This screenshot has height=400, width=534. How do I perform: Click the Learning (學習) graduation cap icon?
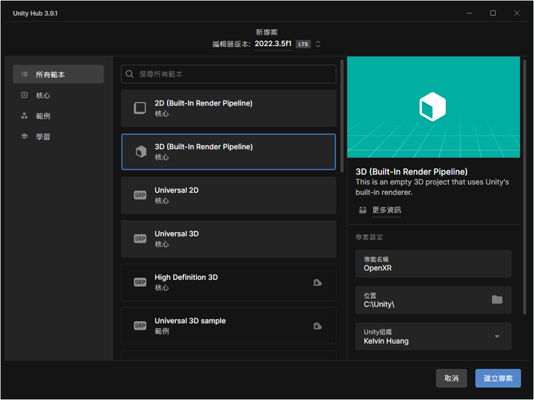24,136
